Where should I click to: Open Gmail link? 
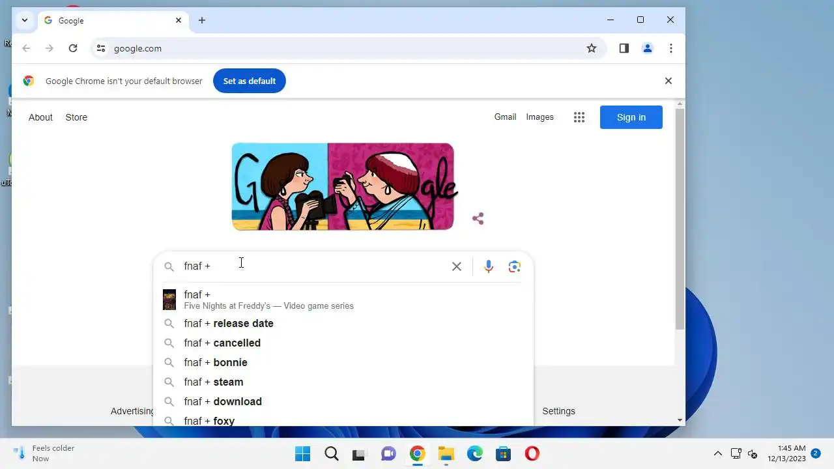(505, 117)
